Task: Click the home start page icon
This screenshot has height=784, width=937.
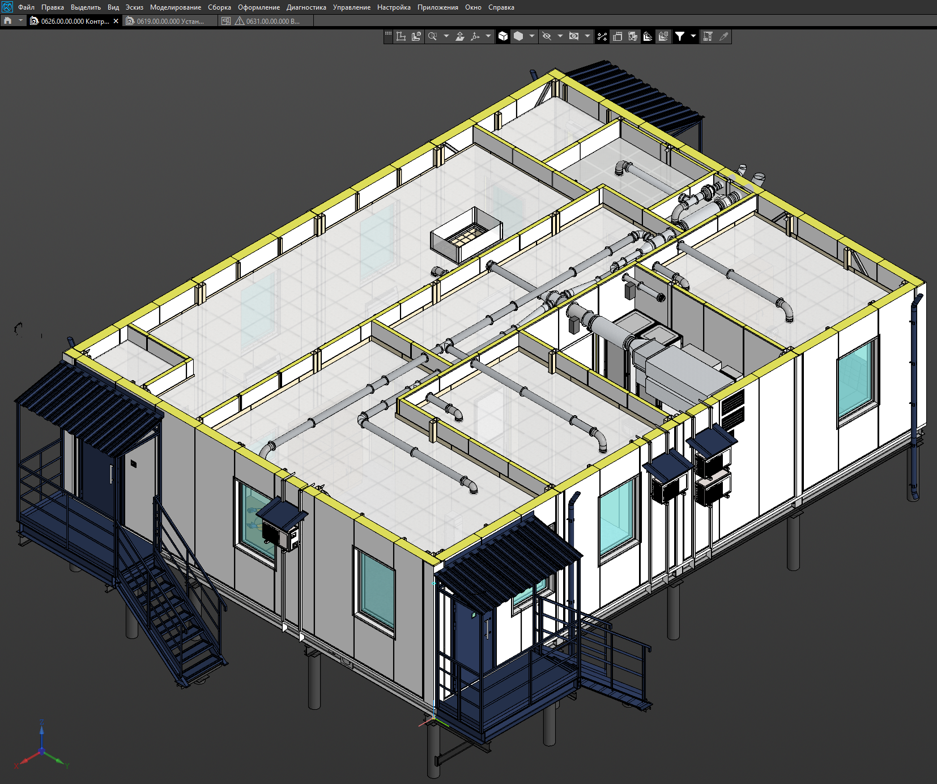Action: tap(7, 21)
